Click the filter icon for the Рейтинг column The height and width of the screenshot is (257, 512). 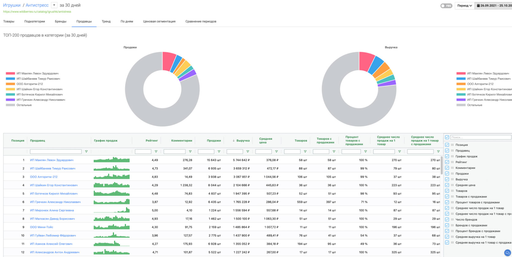[156, 152]
